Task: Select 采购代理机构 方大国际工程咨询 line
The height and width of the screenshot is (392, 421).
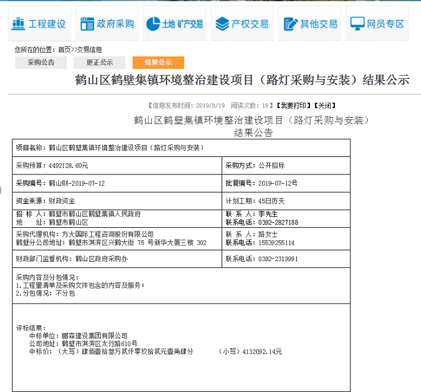Action: (84, 235)
